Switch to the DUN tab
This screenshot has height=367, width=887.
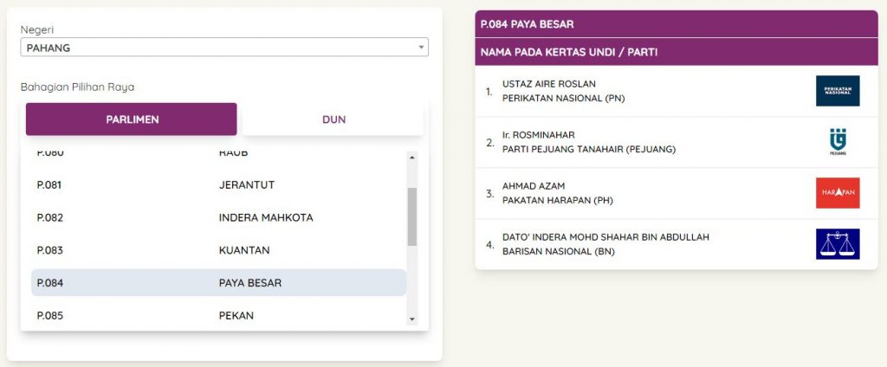pyautogui.click(x=333, y=119)
